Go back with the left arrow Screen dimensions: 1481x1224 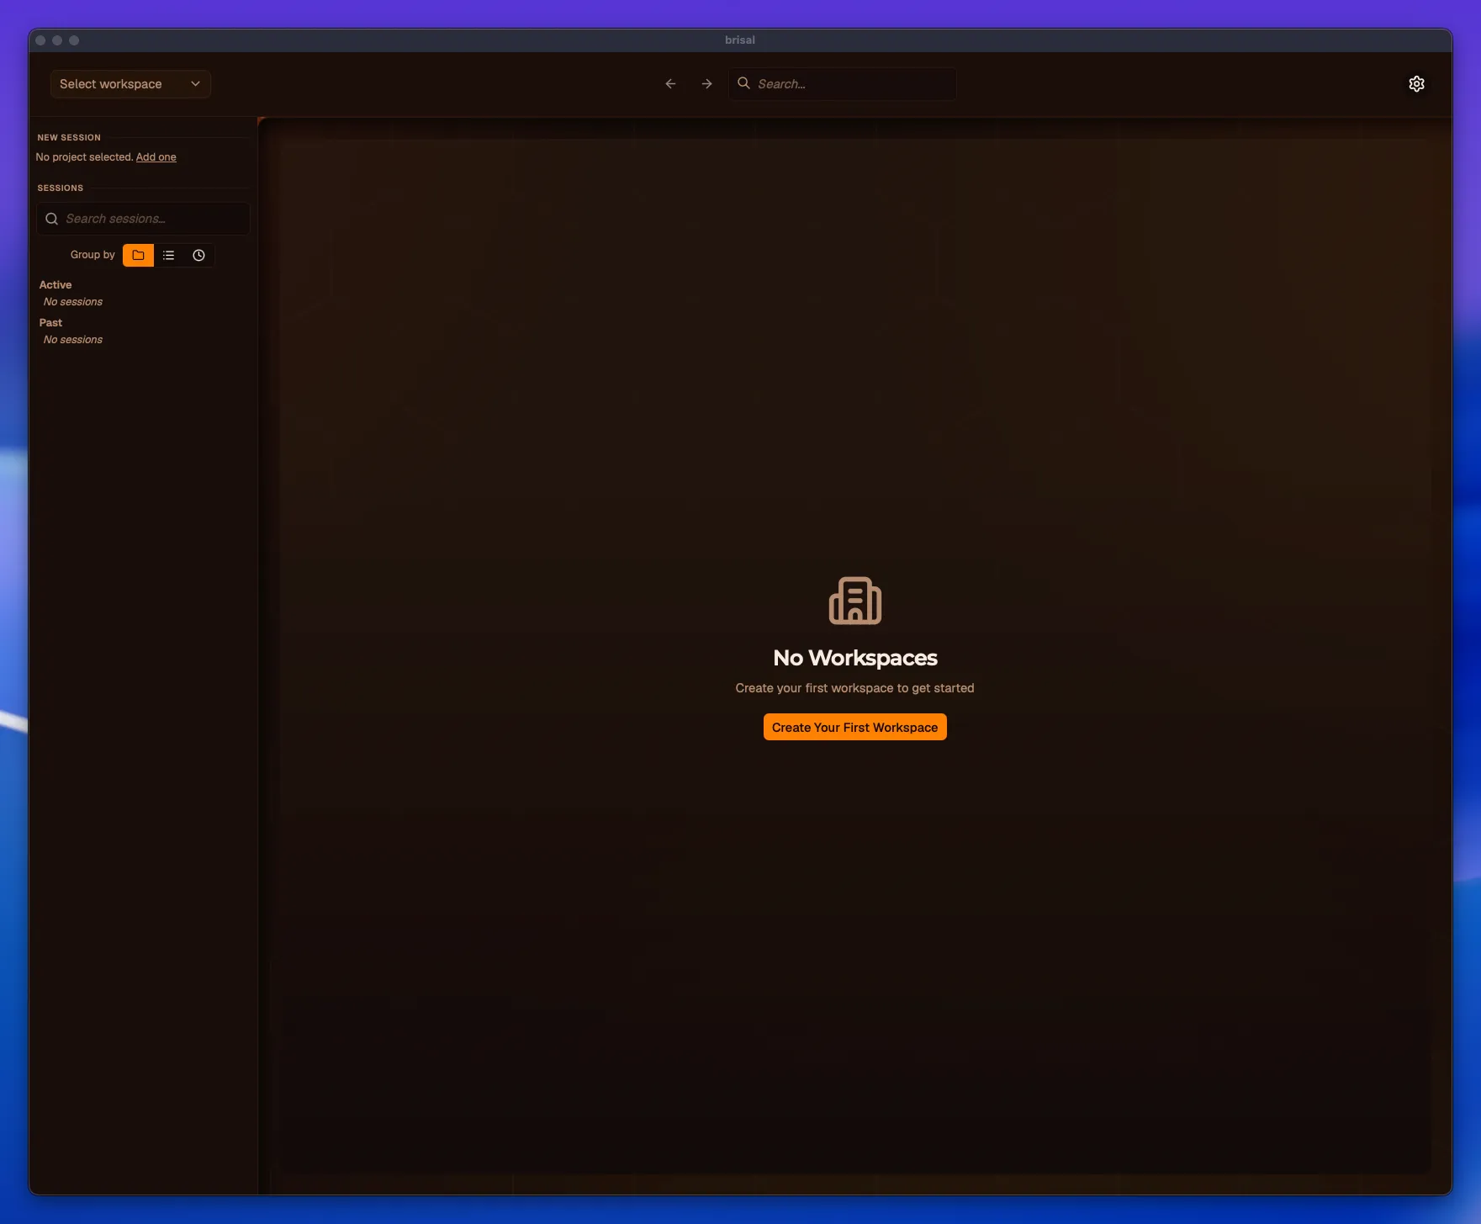pos(670,84)
